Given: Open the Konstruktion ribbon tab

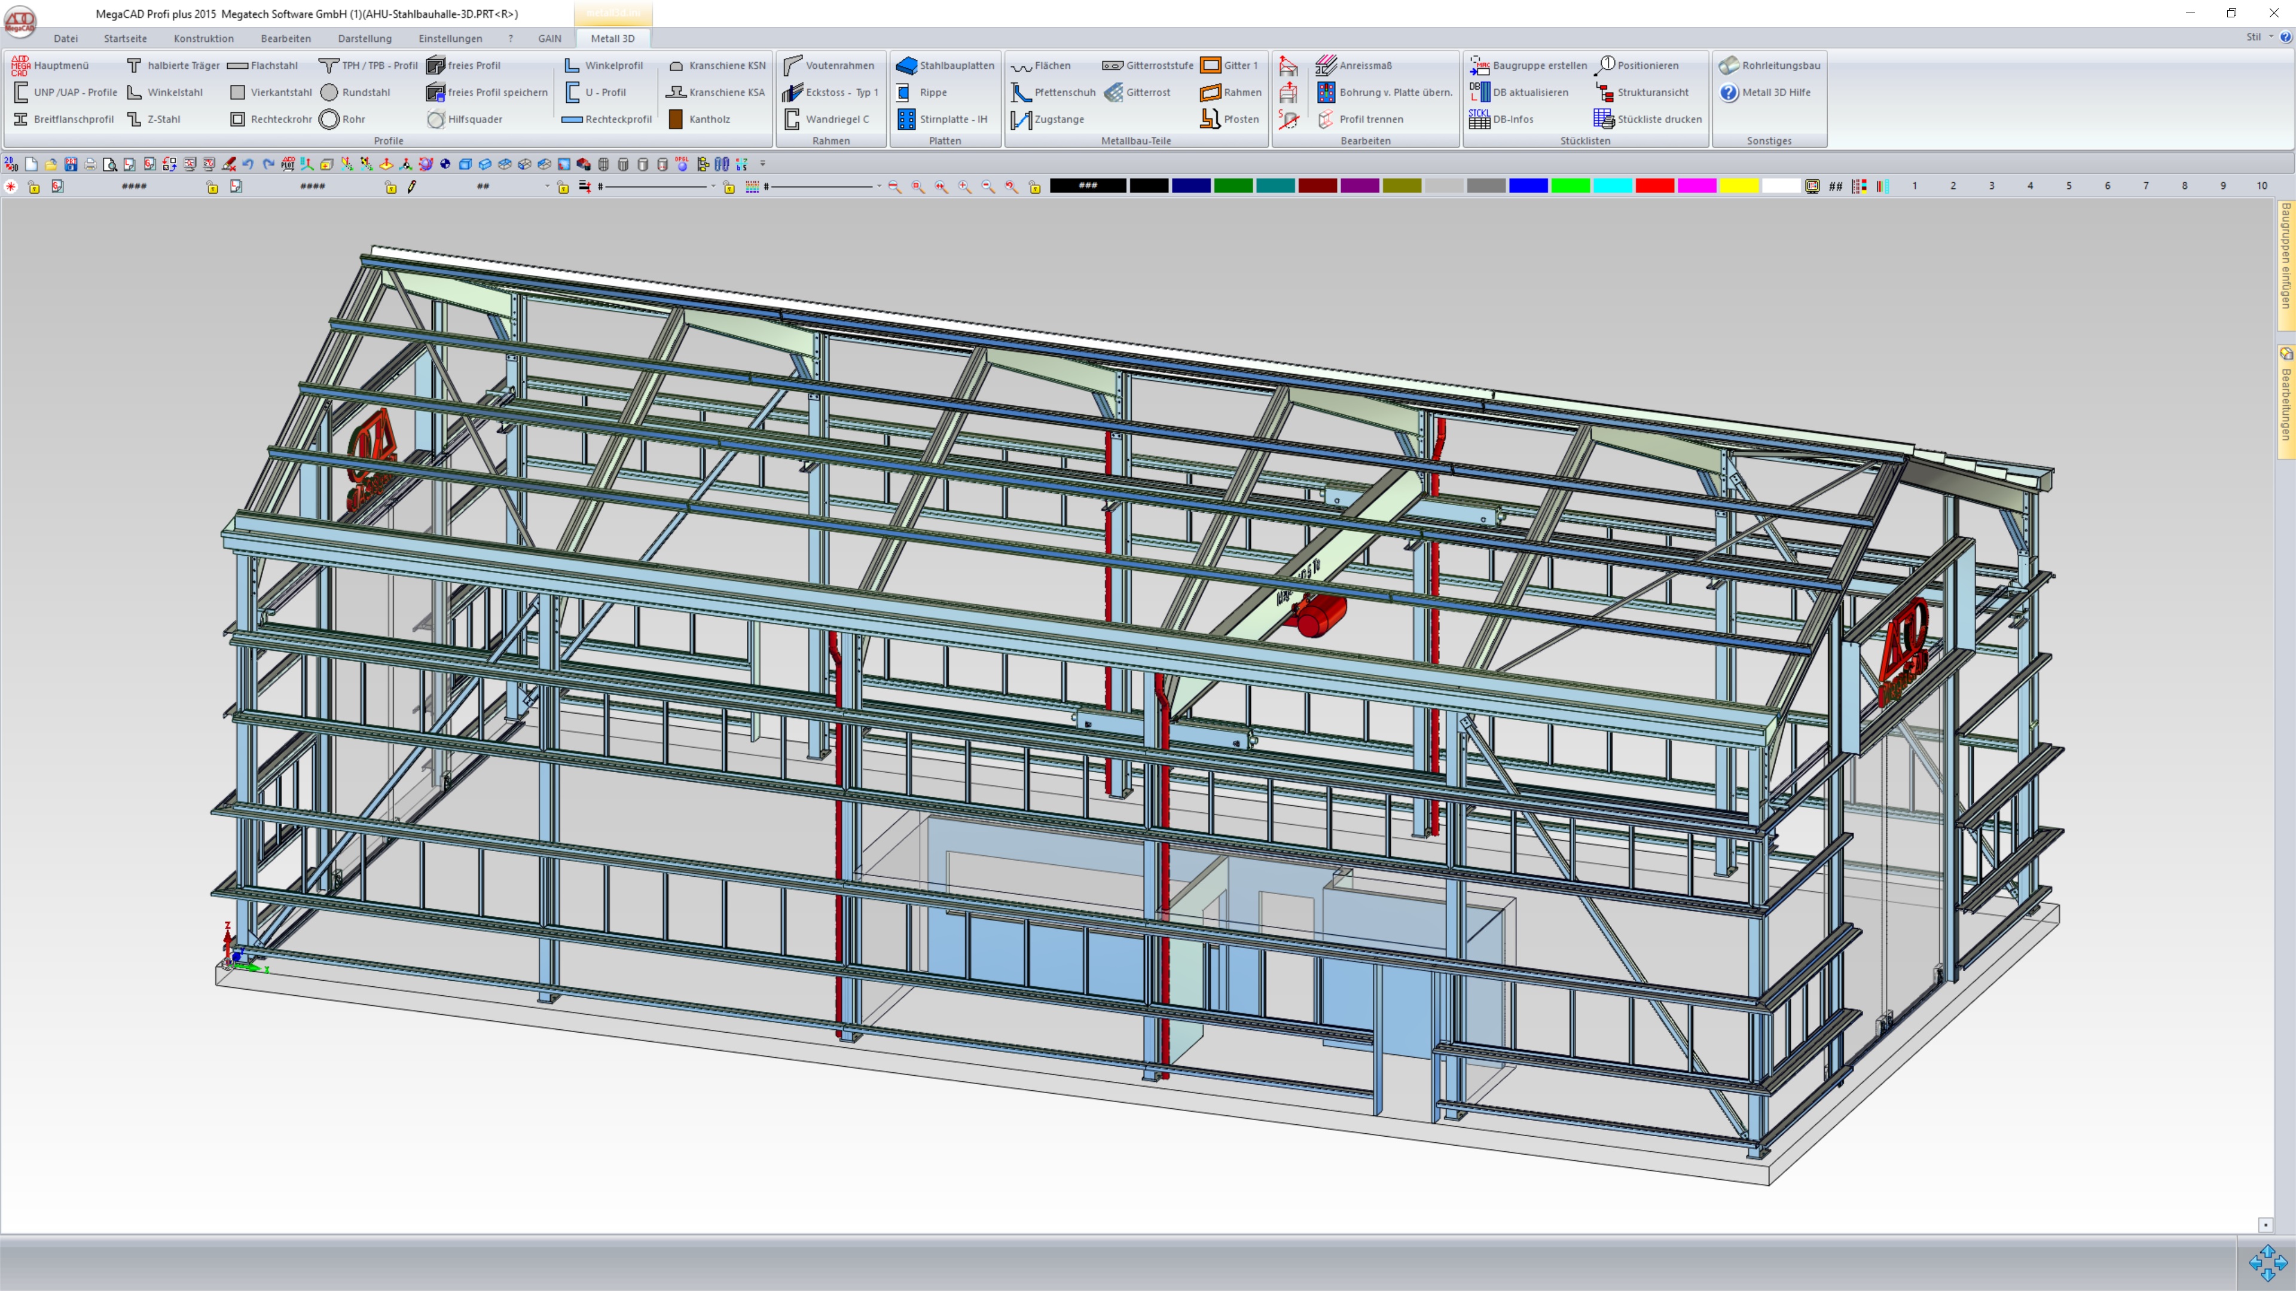Looking at the screenshot, I should 203,38.
